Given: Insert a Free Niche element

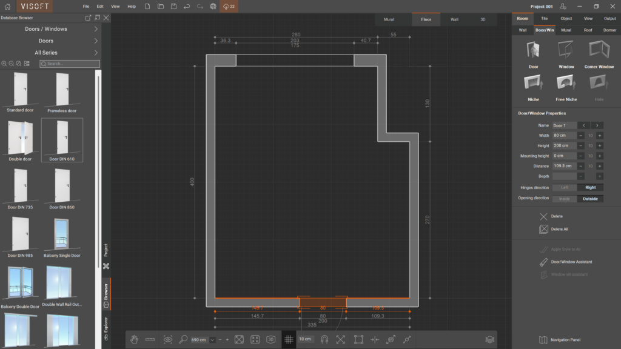Looking at the screenshot, I should 566,88.
